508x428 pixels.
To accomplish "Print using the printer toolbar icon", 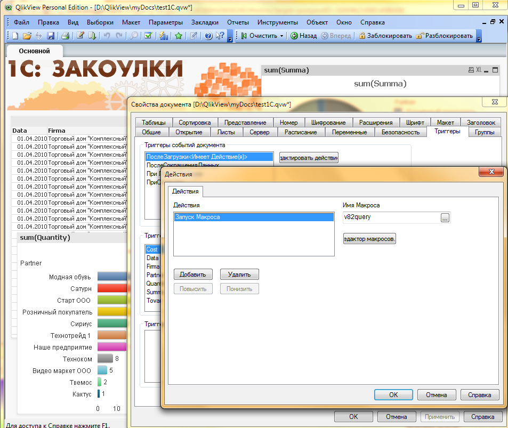I will [x=65, y=36].
